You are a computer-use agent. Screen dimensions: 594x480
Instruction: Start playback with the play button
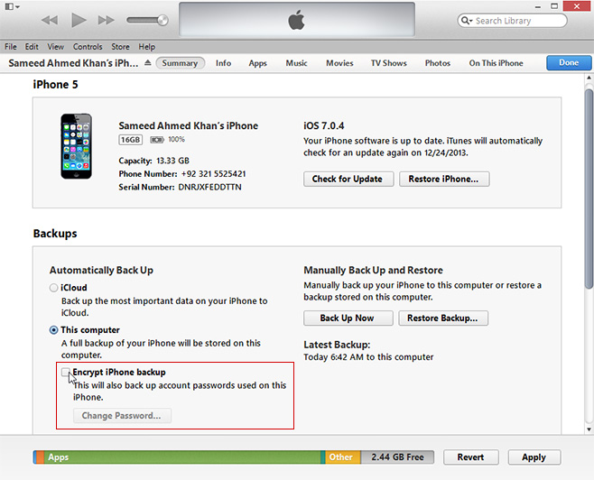tap(79, 20)
